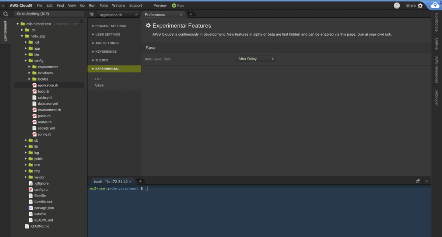
Task: Collapse the menu bar with up arrow
Action: [3, 6]
